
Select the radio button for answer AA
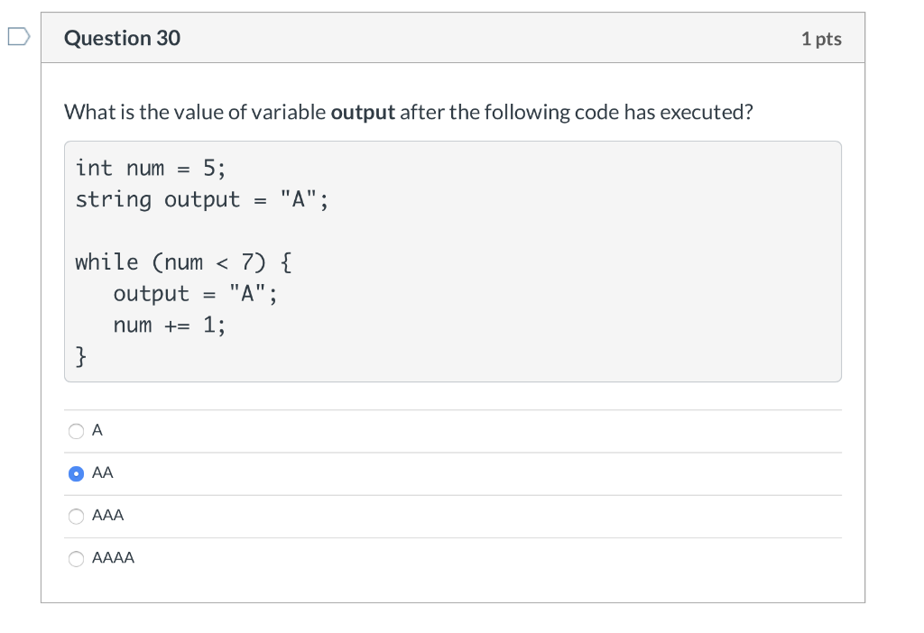click(77, 473)
